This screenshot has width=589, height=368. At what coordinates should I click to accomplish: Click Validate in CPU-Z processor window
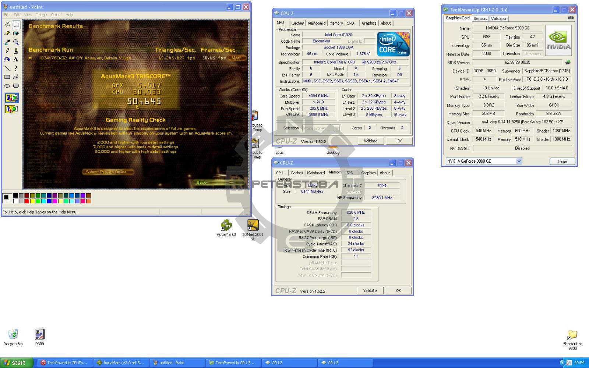point(370,141)
